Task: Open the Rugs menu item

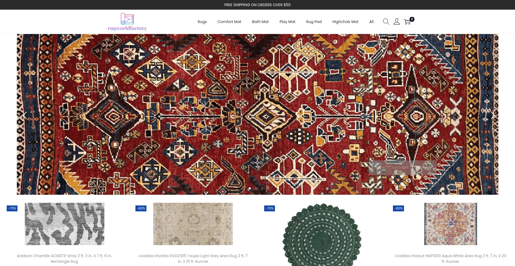Action: click(x=202, y=22)
